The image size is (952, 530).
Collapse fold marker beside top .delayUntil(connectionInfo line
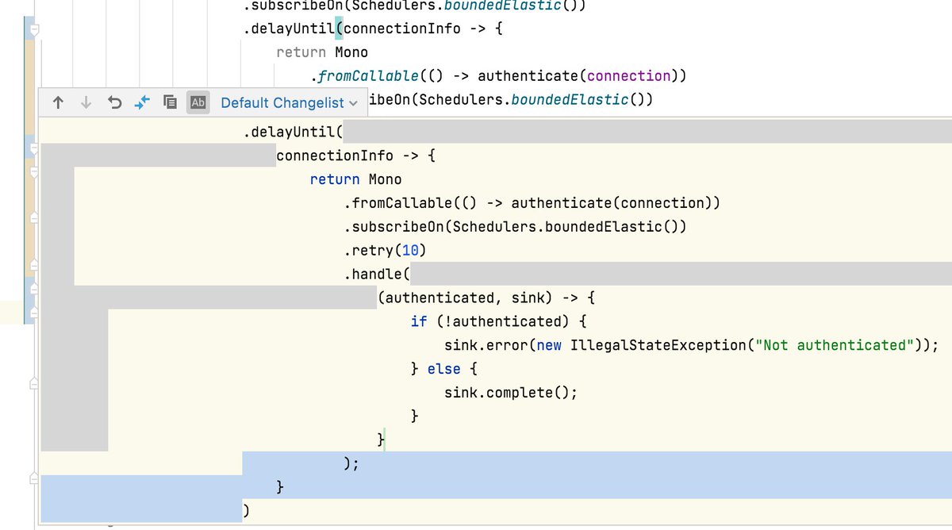34,30
